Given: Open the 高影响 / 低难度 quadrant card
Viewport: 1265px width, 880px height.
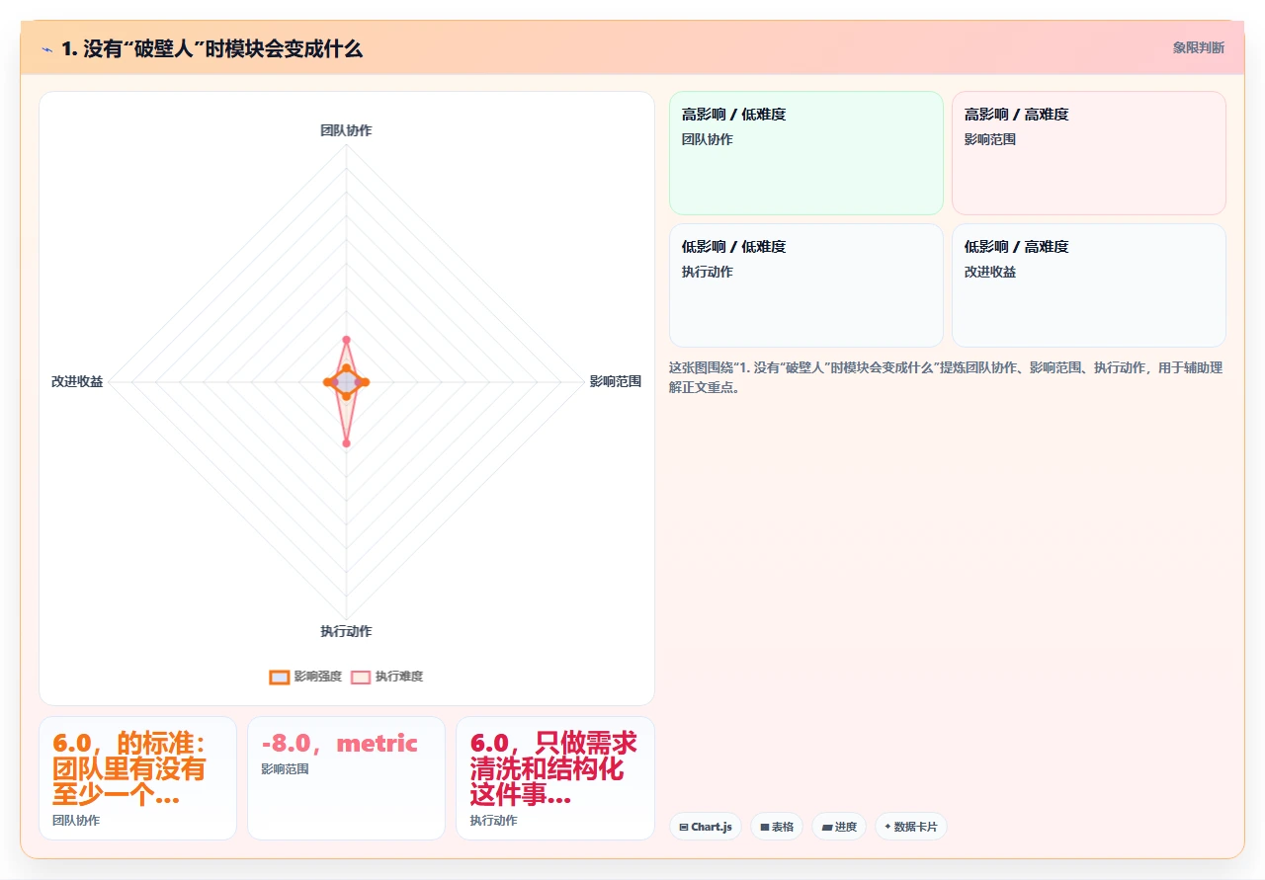Looking at the screenshot, I should pos(806,153).
